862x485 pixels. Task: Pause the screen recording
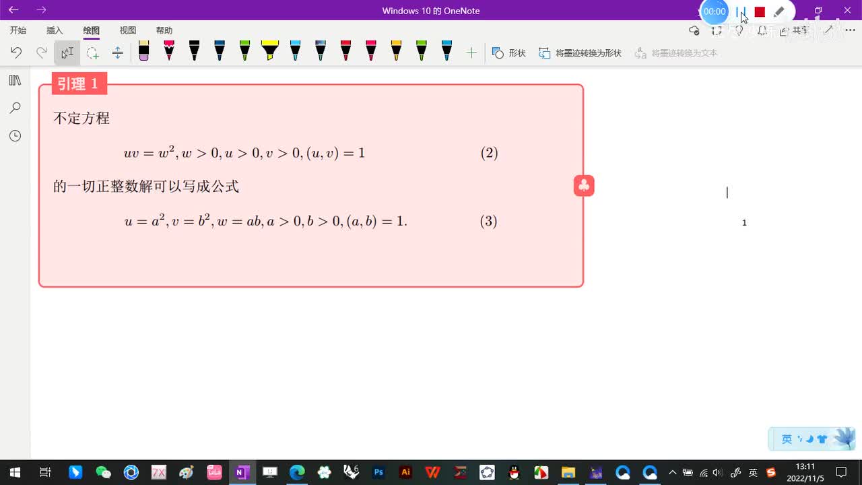740,12
